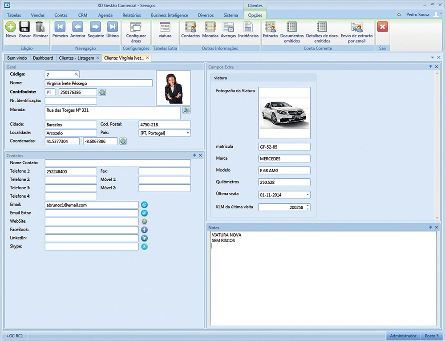Increase KLM da última visita value
445x341 pixels.
point(308,205)
